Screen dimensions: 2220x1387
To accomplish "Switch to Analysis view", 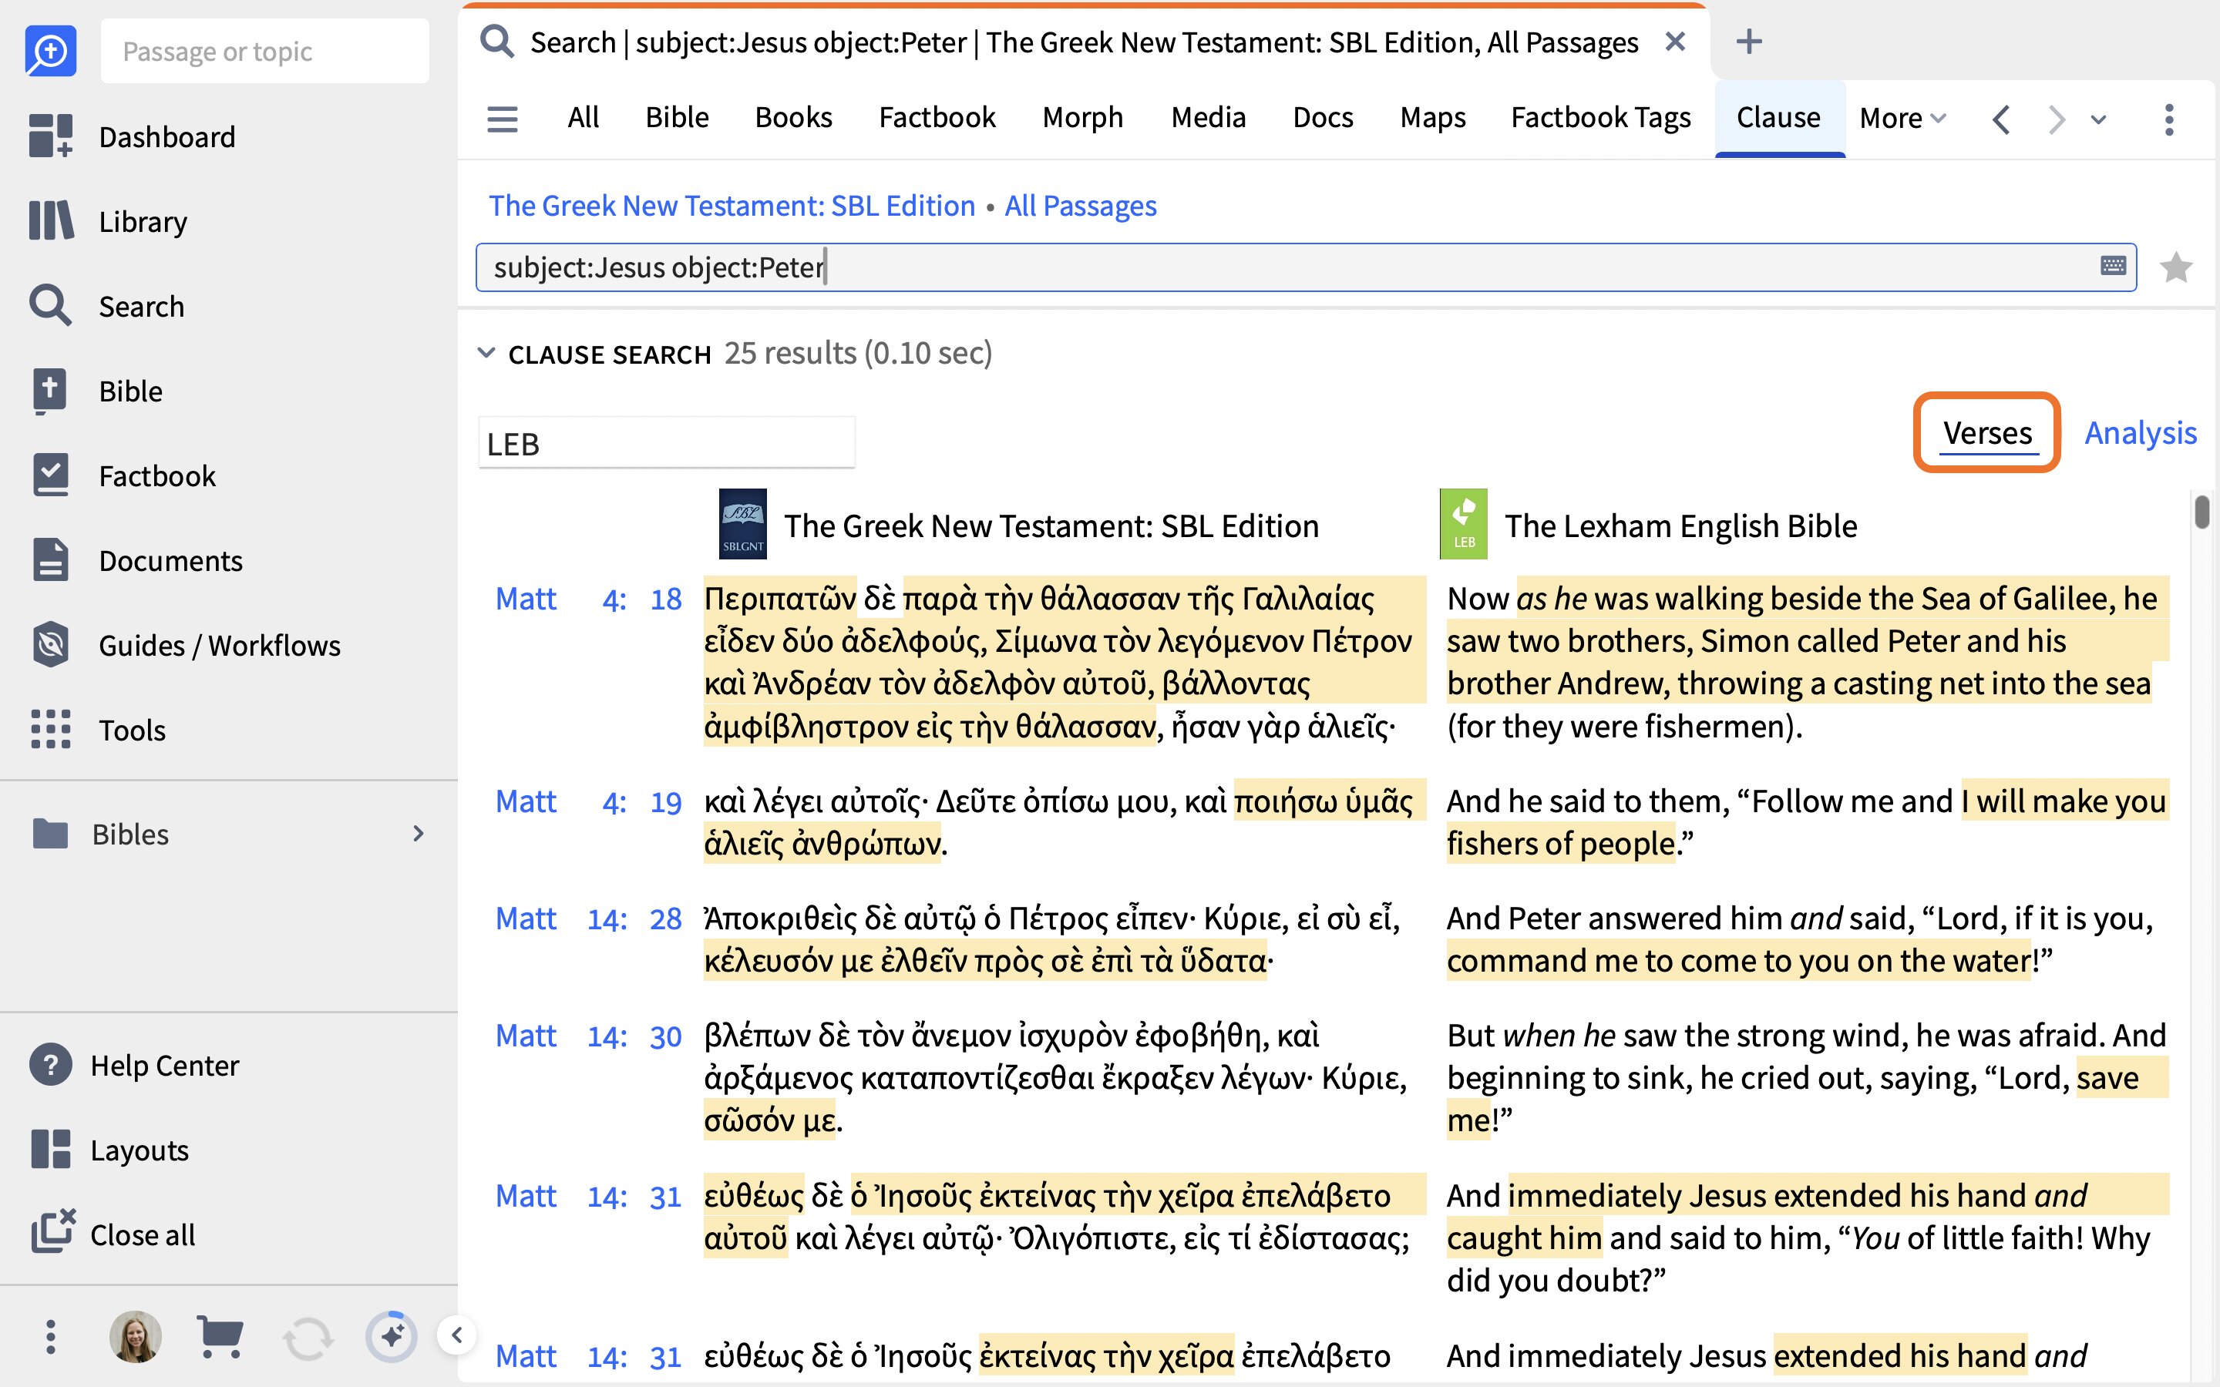I will pos(2140,432).
